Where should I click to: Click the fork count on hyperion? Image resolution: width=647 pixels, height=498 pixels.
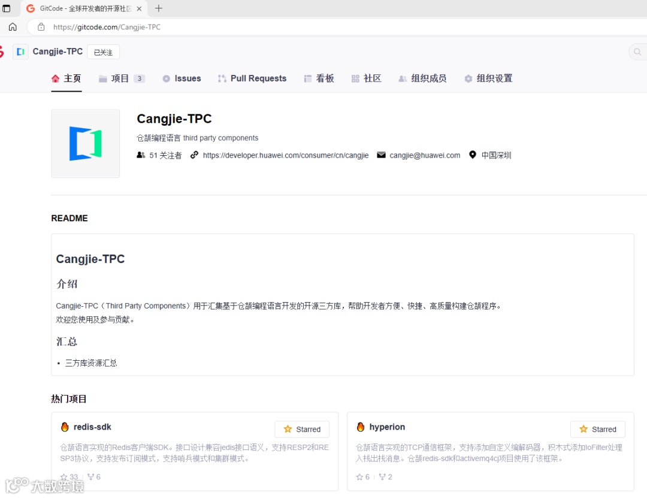(385, 477)
